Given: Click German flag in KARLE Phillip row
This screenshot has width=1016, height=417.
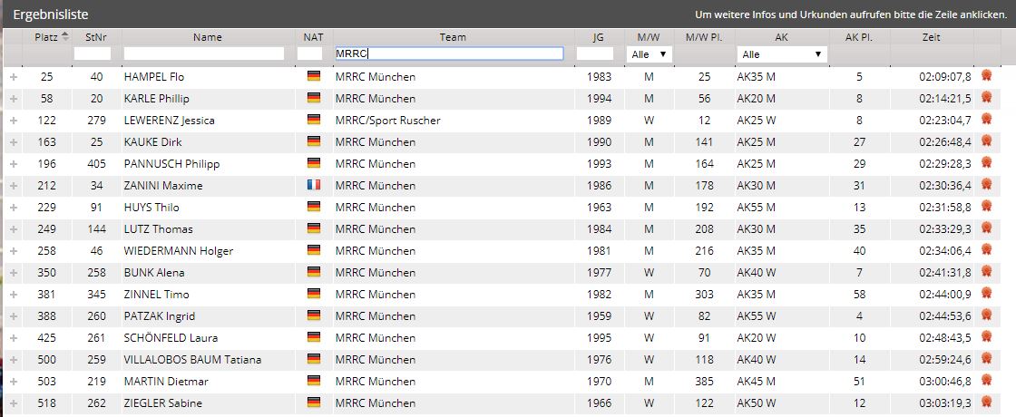Looking at the screenshot, I should point(314,98).
